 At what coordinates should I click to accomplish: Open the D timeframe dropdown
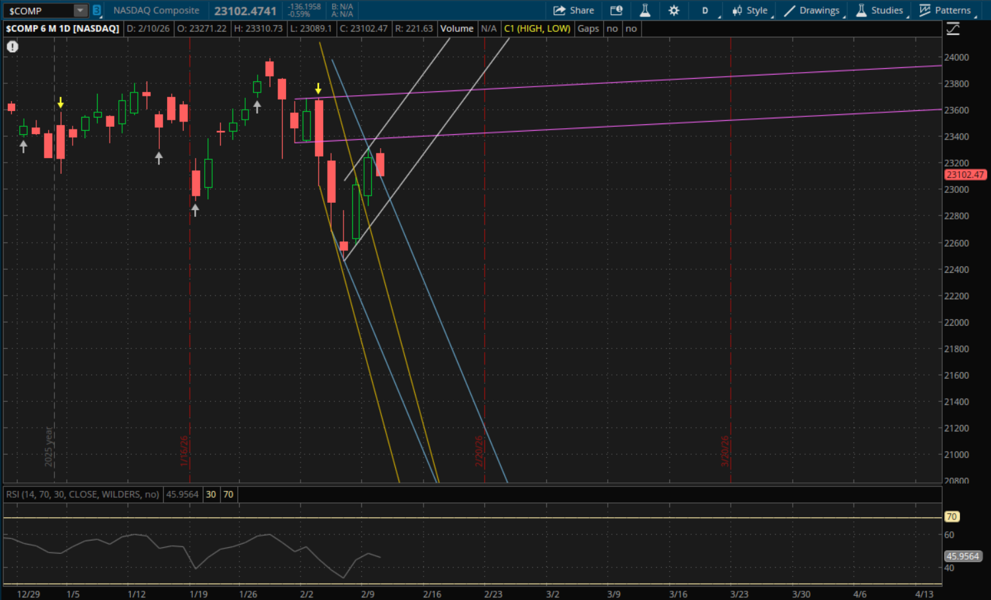pos(706,11)
